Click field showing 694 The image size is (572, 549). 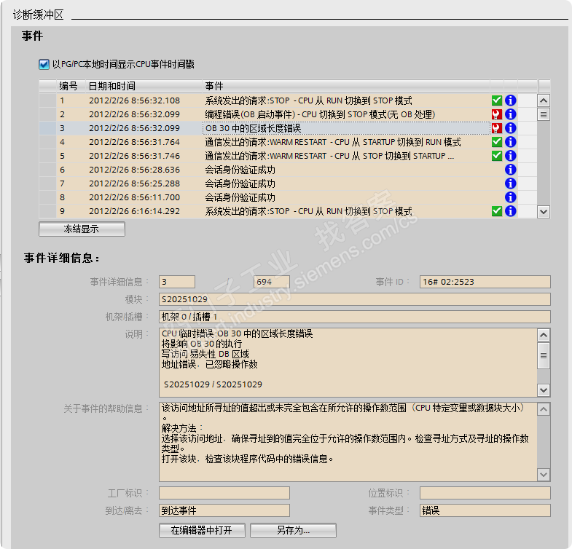(x=271, y=282)
